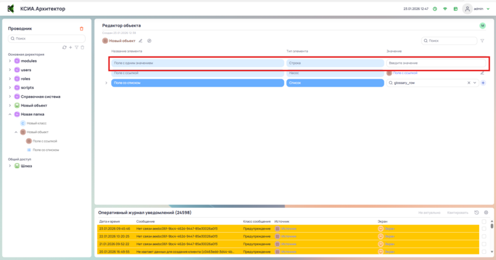The image size is (496, 260).
Task: Expand the Справочная система folder
Action: pyautogui.click(x=10, y=97)
